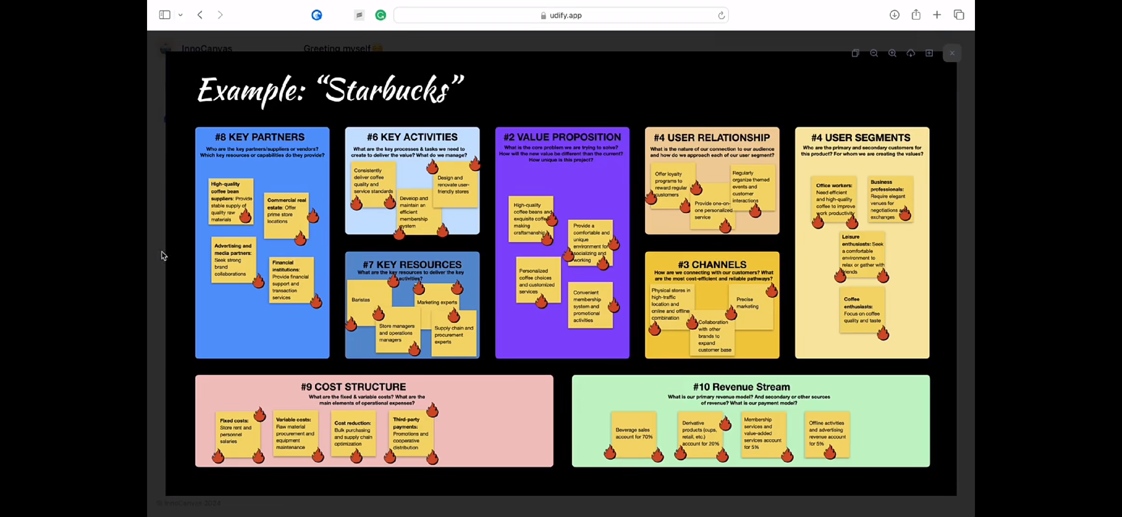Image resolution: width=1122 pixels, height=517 pixels.
Task: Open the image in a new window
Action: click(x=929, y=53)
